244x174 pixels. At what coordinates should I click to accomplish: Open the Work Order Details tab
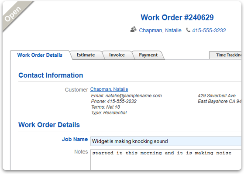pyautogui.click(x=40, y=55)
